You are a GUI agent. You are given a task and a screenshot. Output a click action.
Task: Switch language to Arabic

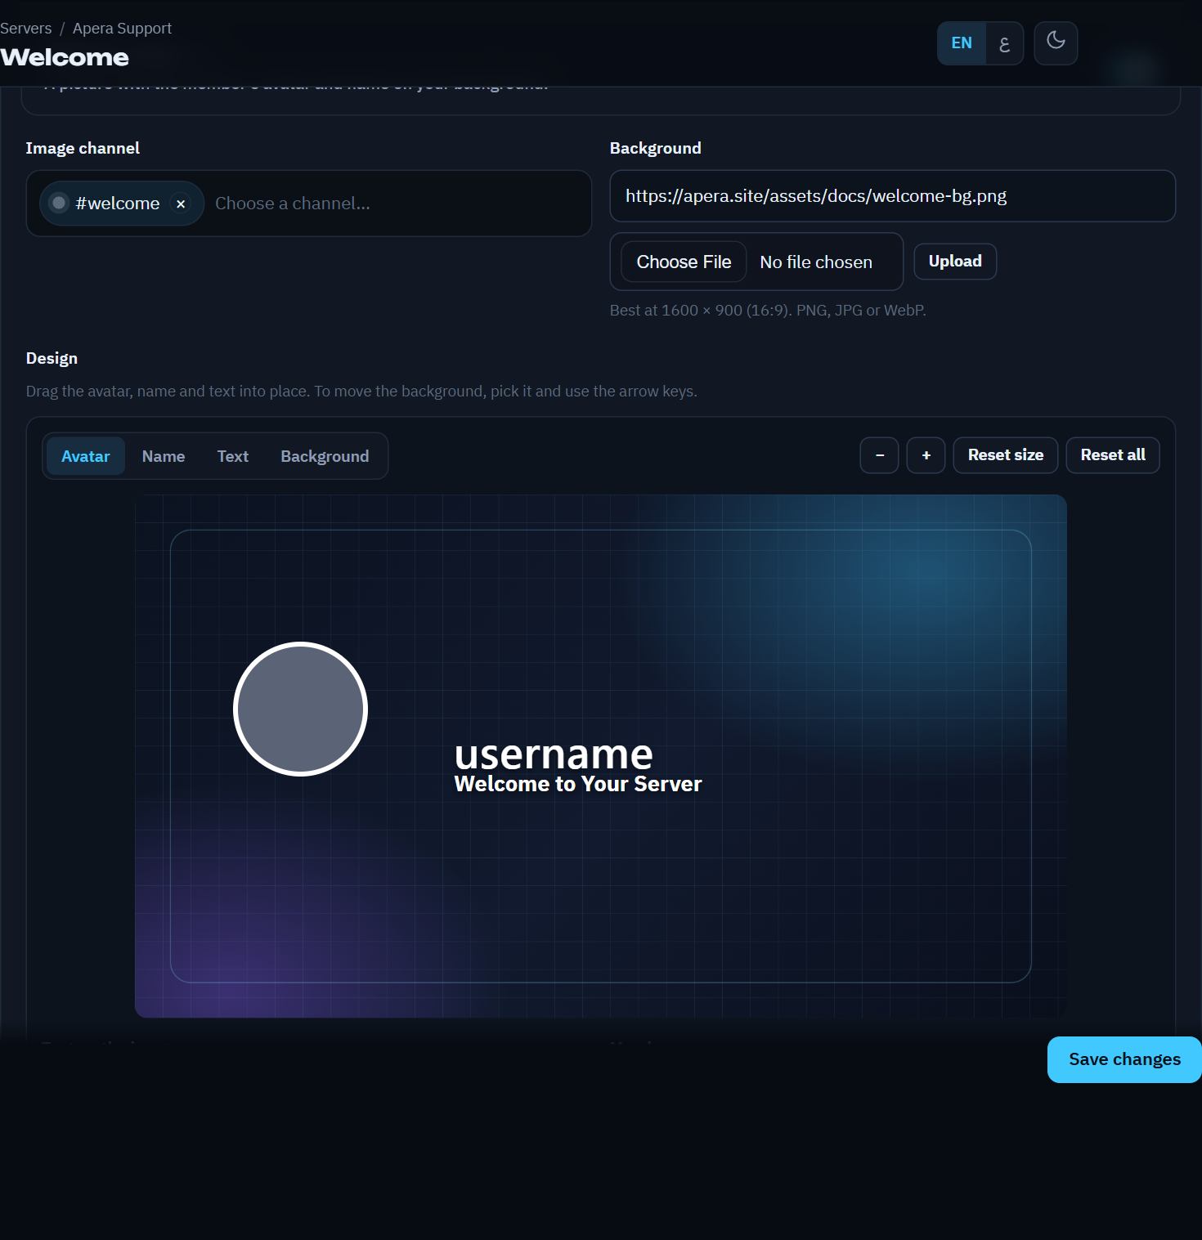(x=1005, y=43)
